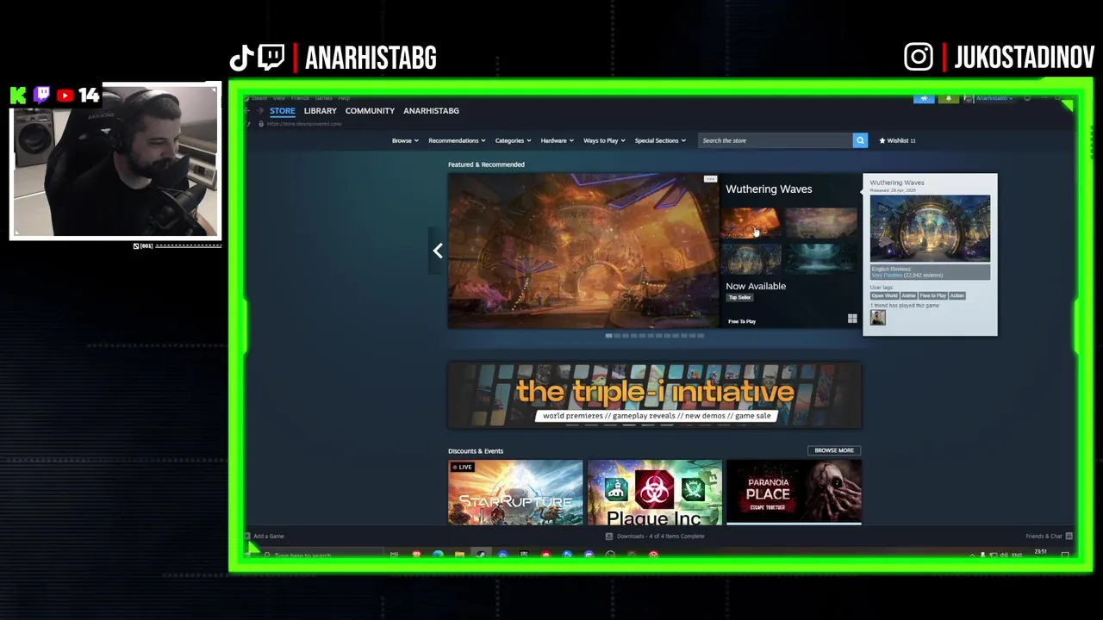Click the first carousel pagination dot
Image resolution: width=1103 pixels, height=620 pixels.
click(x=609, y=336)
